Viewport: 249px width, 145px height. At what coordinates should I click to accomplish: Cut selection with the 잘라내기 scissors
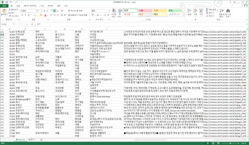pyautogui.click(x=14, y=10)
